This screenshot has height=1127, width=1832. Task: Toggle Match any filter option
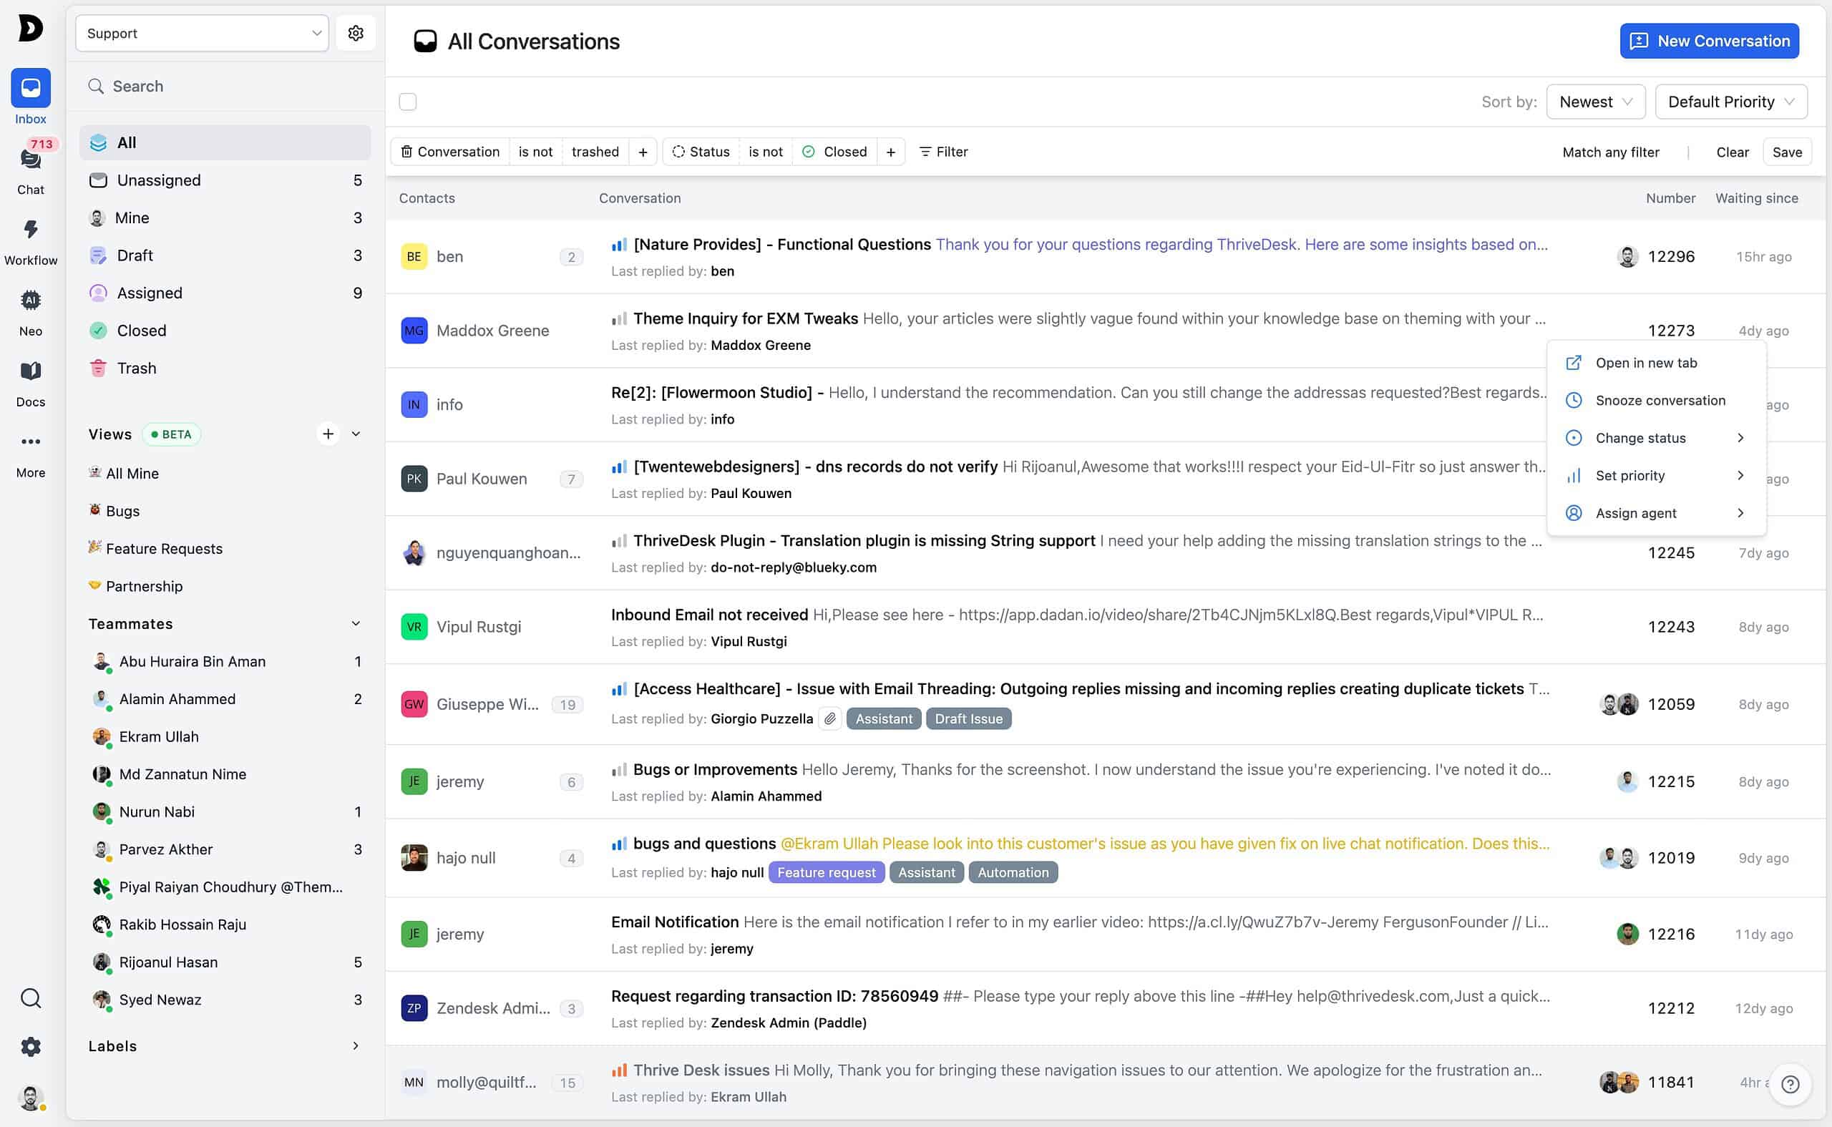[x=1610, y=152]
